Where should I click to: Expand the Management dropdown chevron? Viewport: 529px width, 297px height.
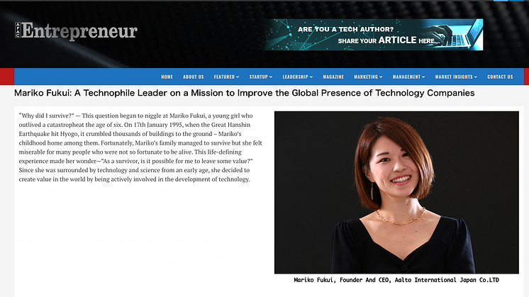tap(423, 77)
